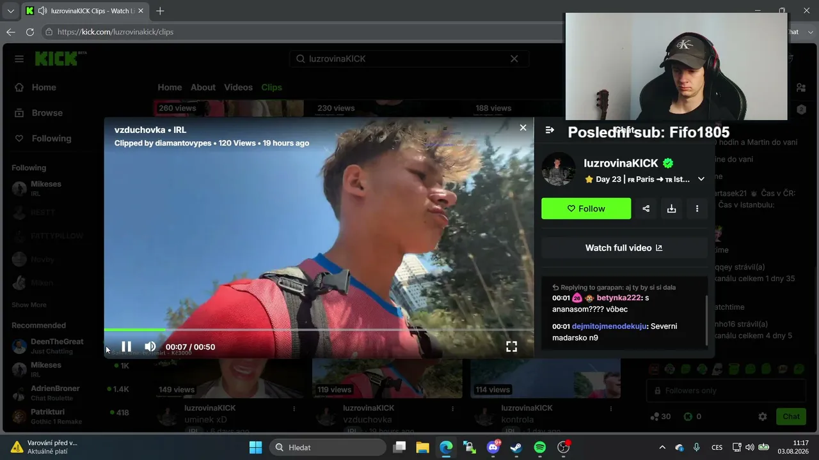Screen dimensions: 819x460
Task: Focus the Followers only chat input
Action: 726,390
